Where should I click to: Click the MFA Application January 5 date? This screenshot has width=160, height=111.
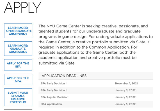(x=125, y=104)
